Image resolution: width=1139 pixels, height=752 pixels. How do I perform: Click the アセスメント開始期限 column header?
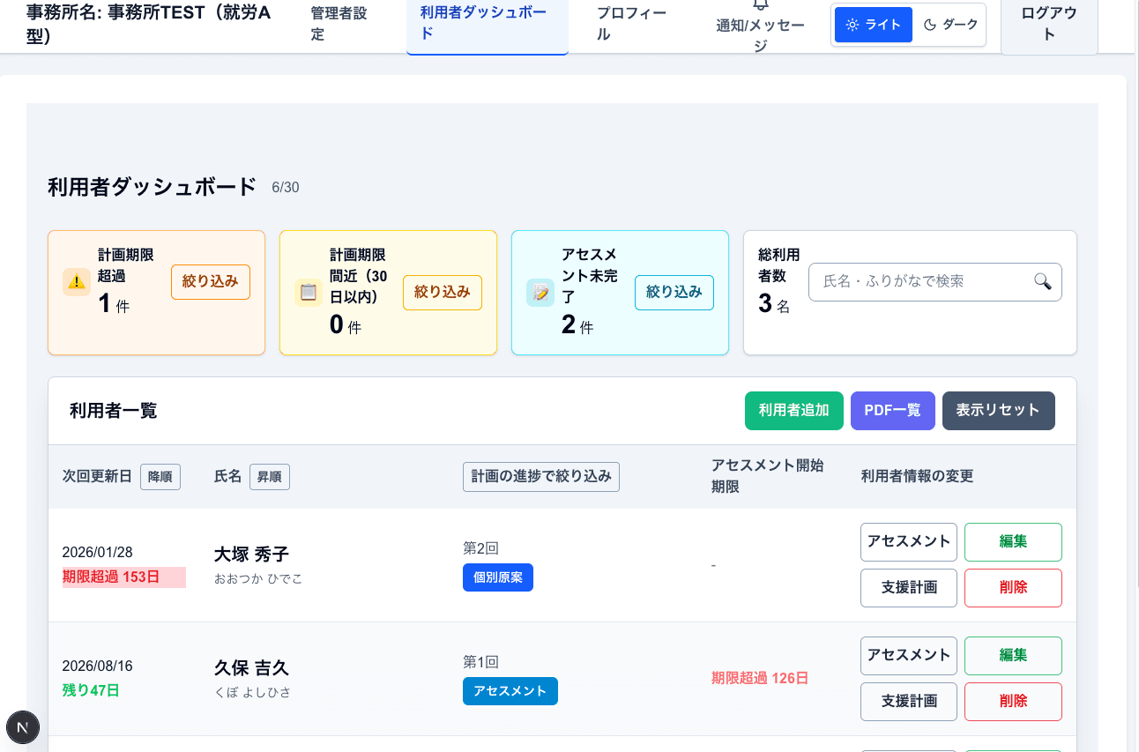768,476
